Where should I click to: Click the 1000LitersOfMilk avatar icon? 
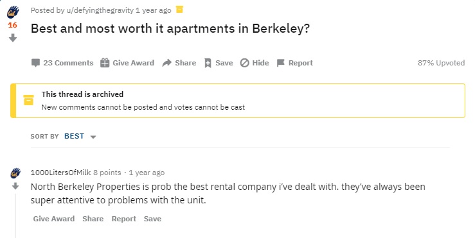pos(15,173)
